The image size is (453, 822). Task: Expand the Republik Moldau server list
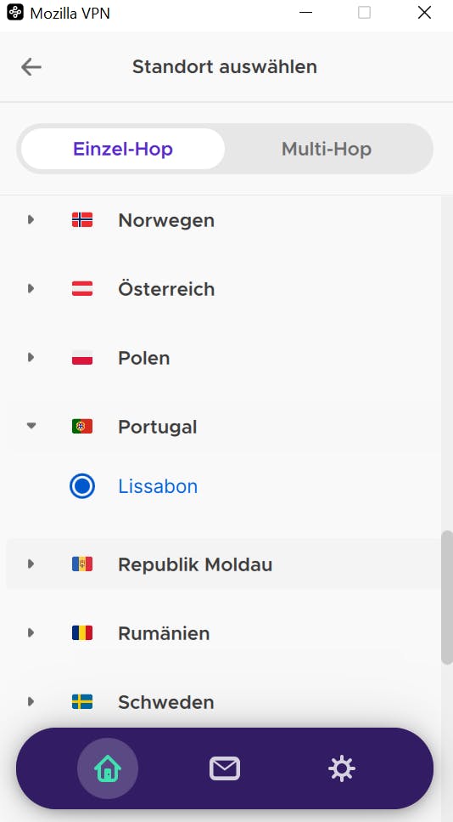coord(31,564)
